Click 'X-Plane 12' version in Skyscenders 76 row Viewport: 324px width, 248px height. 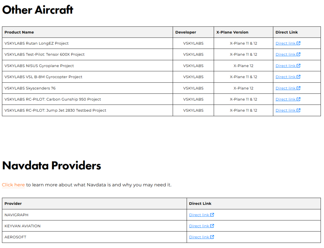click(243, 88)
